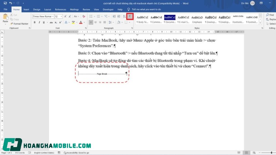Click the Find button in Editing
This screenshot has width=276, height=155.
pyautogui.click(x=271, y=14)
